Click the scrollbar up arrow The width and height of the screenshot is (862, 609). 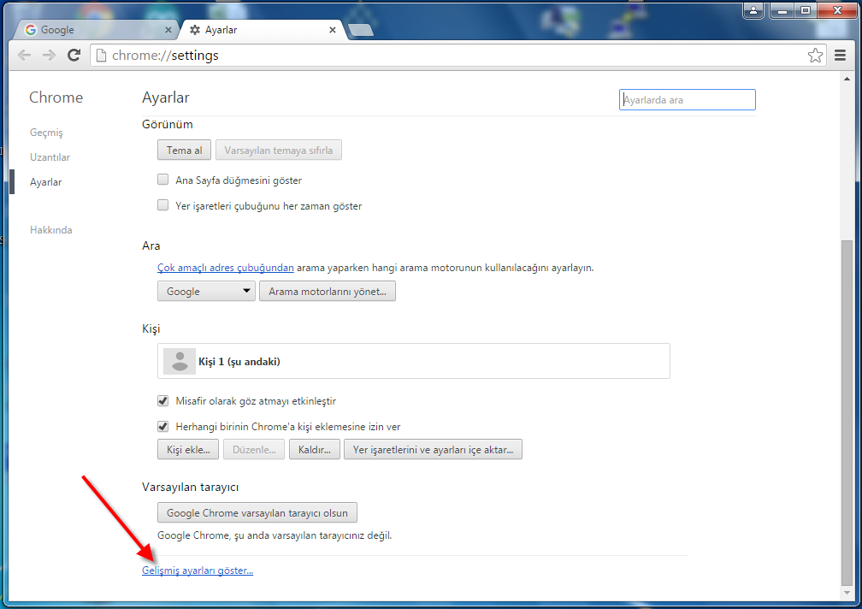tap(847, 80)
